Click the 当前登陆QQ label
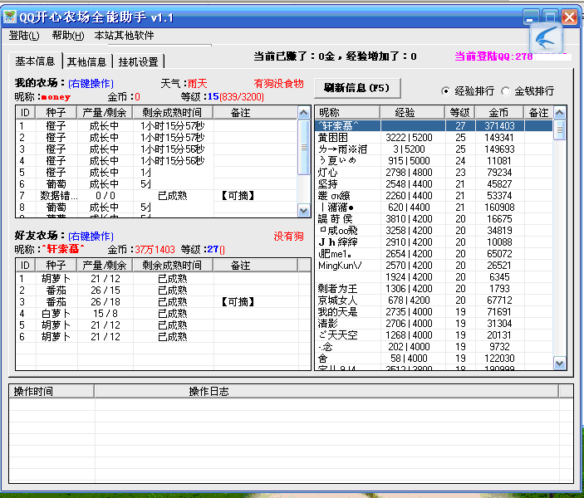The image size is (584, 498). click(x=493, y=56)
